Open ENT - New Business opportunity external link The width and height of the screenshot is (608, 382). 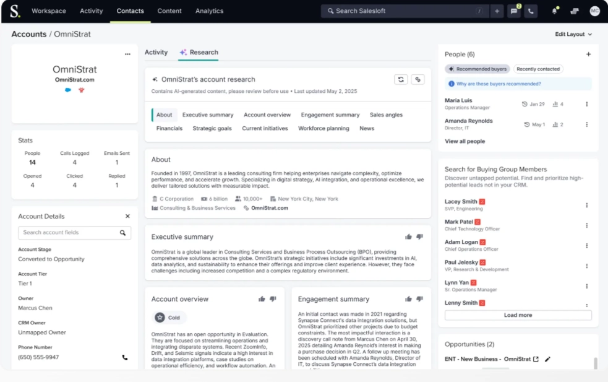pos(536,359)
